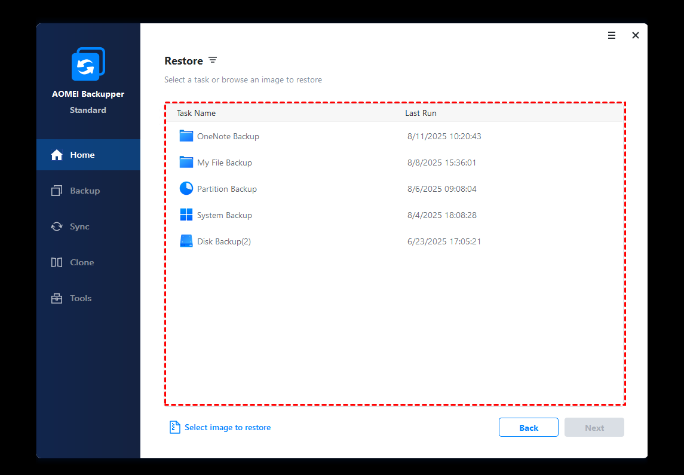Open the sort filter beside Restore title
The image size is (684, 475).
pyautogui.click(x=213, y=60)
